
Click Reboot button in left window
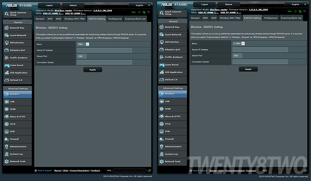click(x=73, y=5)
